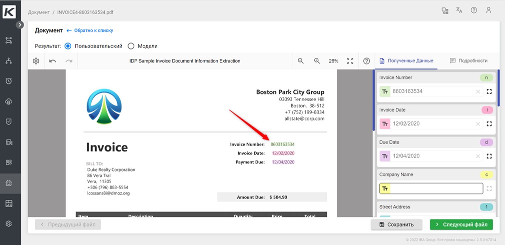Clear the Due Date value with X
Image resolution: width=505 pixels, height=245 pixels.
point(478,156)
